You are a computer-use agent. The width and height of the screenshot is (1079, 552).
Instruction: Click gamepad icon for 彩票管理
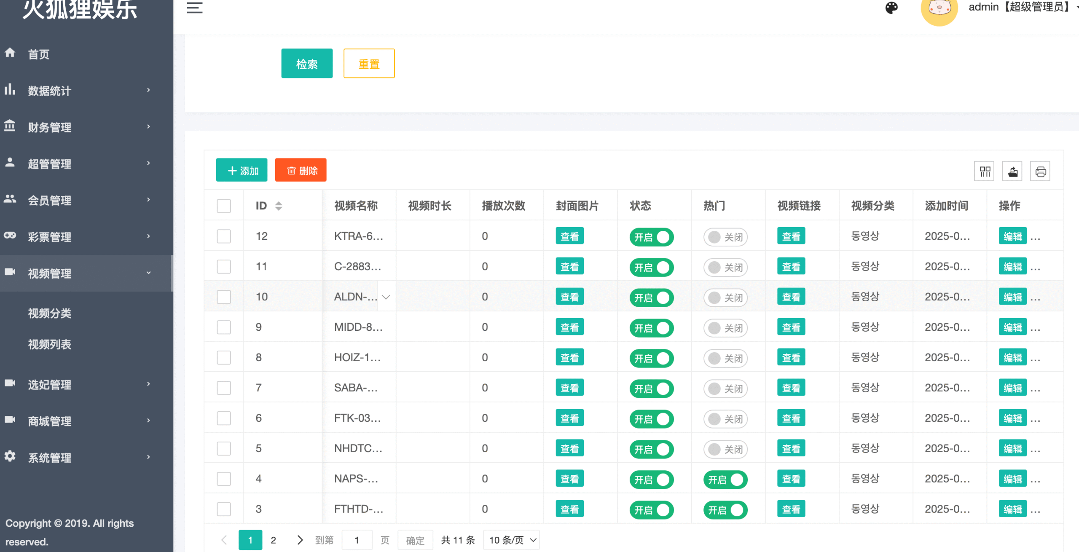pos(10,236)
